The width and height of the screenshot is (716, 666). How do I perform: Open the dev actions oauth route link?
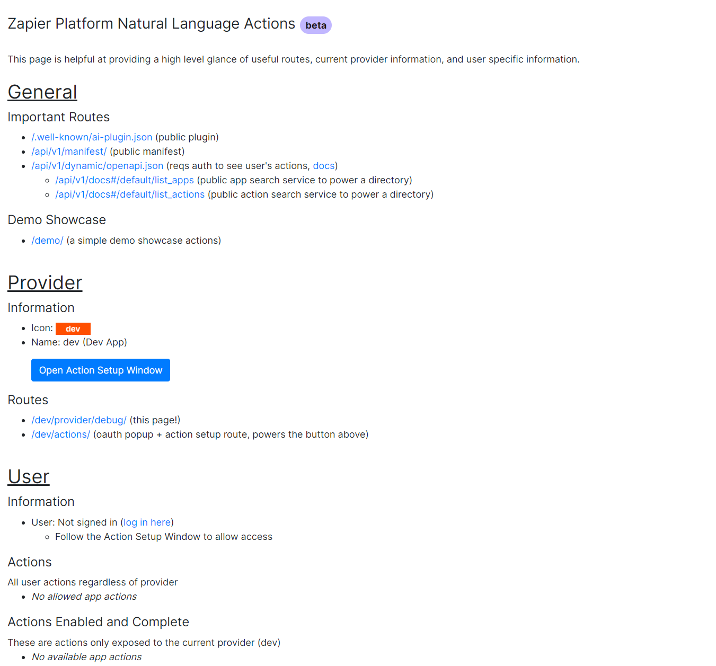click(60, 434)
